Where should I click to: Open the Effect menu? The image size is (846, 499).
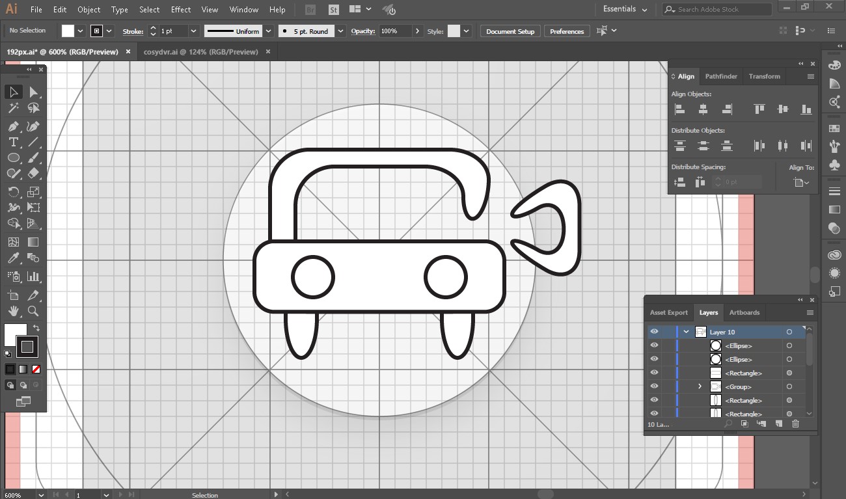(x=181, y=10)
